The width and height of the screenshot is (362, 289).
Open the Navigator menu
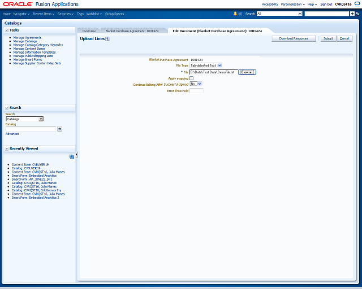(x=21, y=14)
